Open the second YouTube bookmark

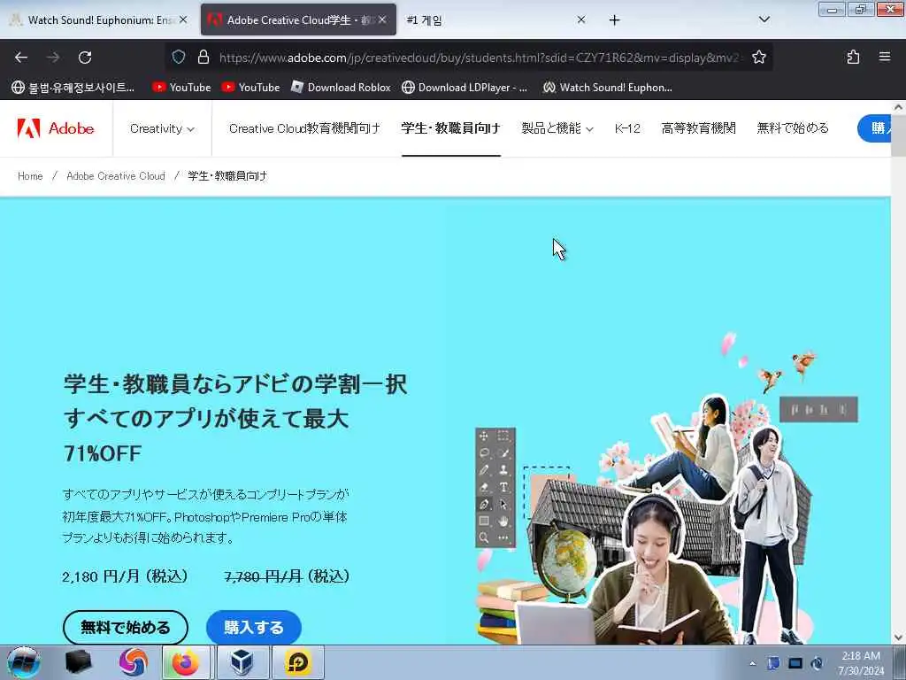click(250, 88)
